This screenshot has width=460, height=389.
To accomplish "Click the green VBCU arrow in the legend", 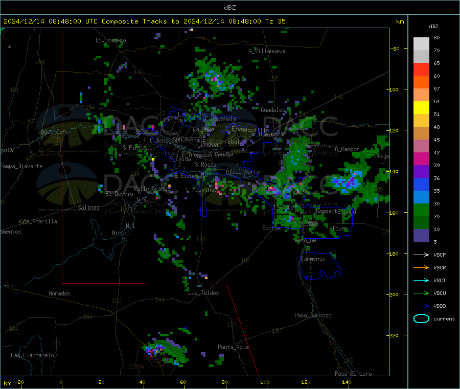I will click(421, 293).
